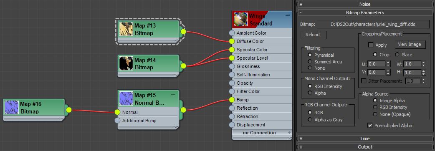
Task: Click the output socket of Map #13
Action: [183, 32]
